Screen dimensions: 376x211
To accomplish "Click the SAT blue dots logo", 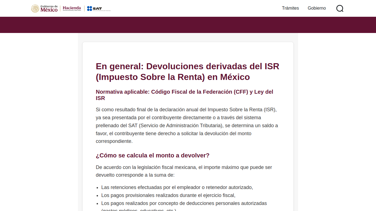I will click(89, 9).
